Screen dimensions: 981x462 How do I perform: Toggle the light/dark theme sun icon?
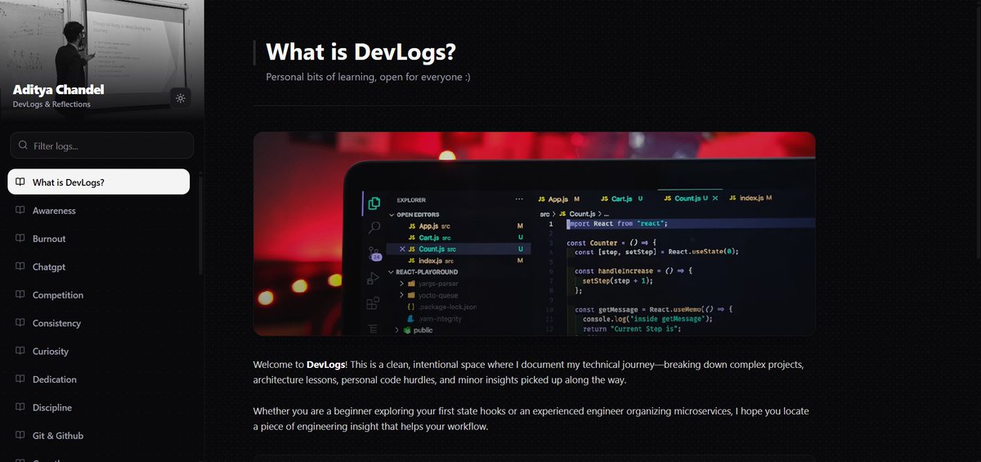181,98
